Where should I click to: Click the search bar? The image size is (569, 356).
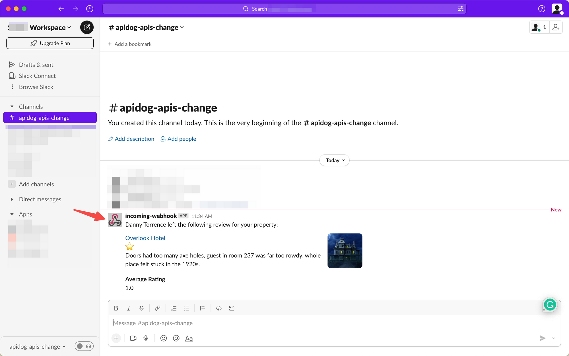pos(284,9)
